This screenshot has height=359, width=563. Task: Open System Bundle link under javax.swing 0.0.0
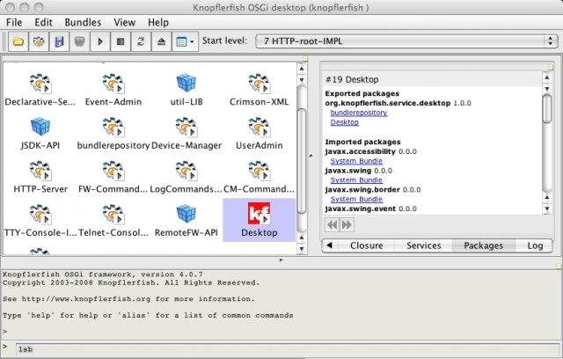(x=356, y=180)
